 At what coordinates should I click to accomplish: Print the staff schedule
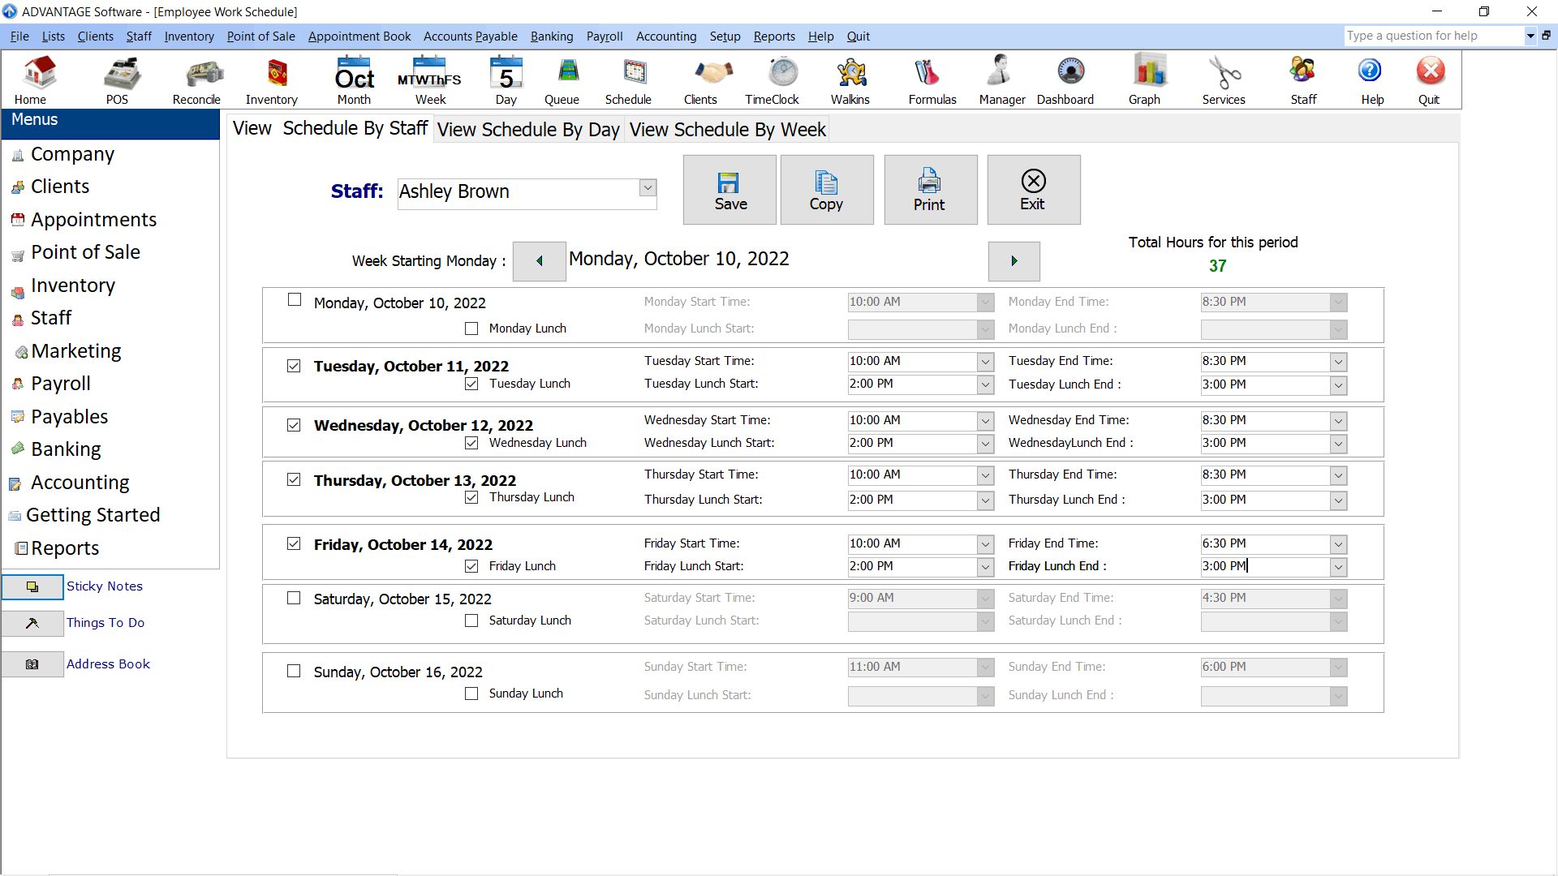(x=931, y=190)
